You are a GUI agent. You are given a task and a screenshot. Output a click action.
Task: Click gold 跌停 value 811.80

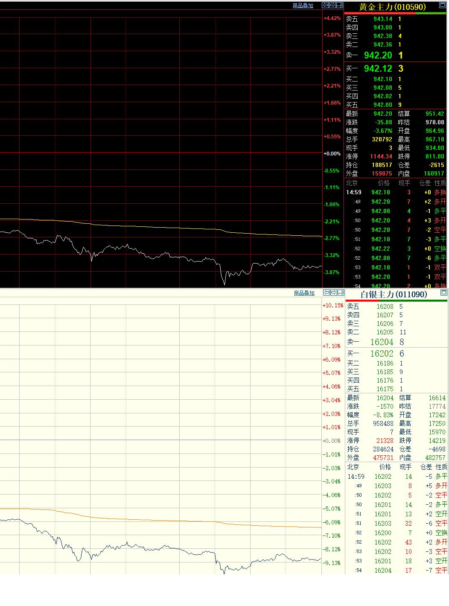tap(435, 156)
